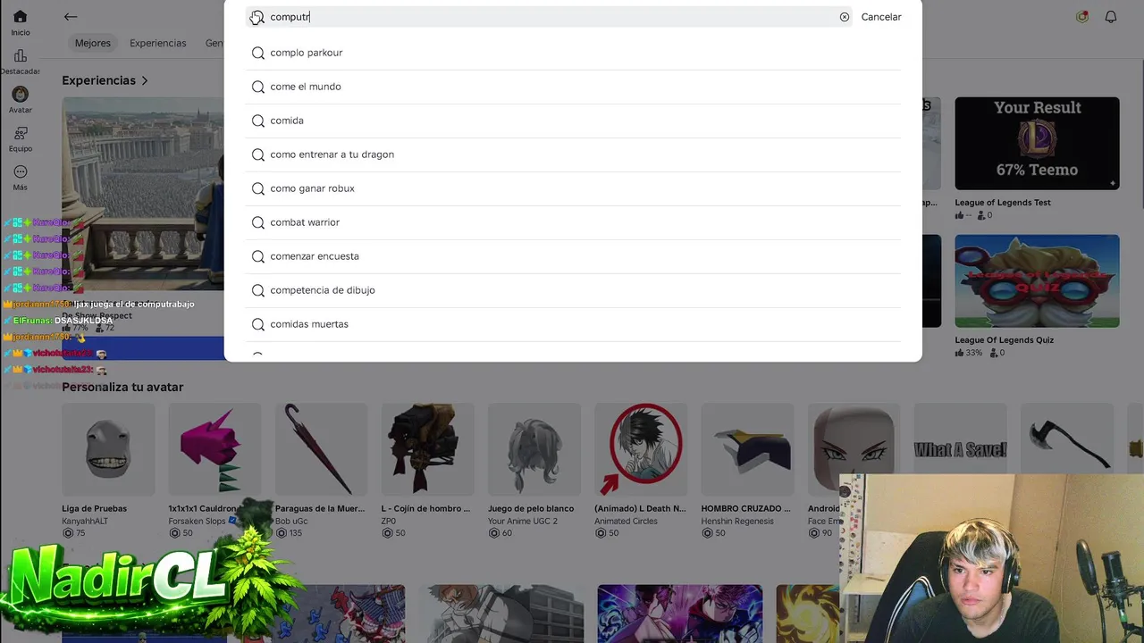Select suggestion 'combat warrior'
This screenshot has width=1144, height=643.
[x=573, y=222]
